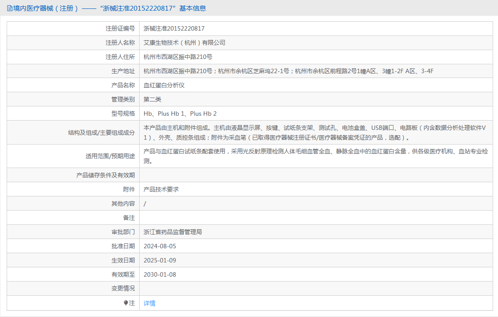Click the 其他内容 label
This screenshot has height=317, width=498.
123,204
